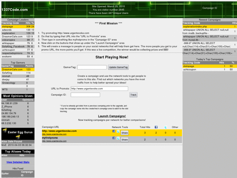
Task: Click Campaign ID label in header
Action: tap(210, 8)
